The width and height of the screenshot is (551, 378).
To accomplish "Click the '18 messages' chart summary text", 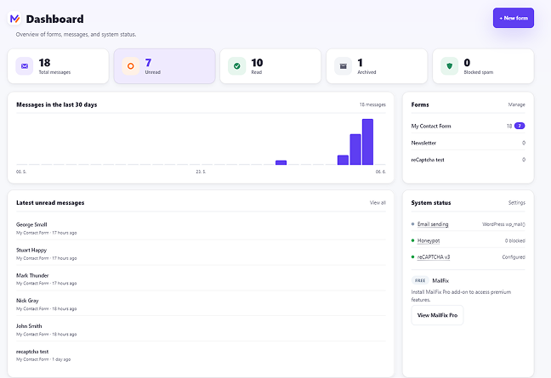I will [x=372, y=104].
